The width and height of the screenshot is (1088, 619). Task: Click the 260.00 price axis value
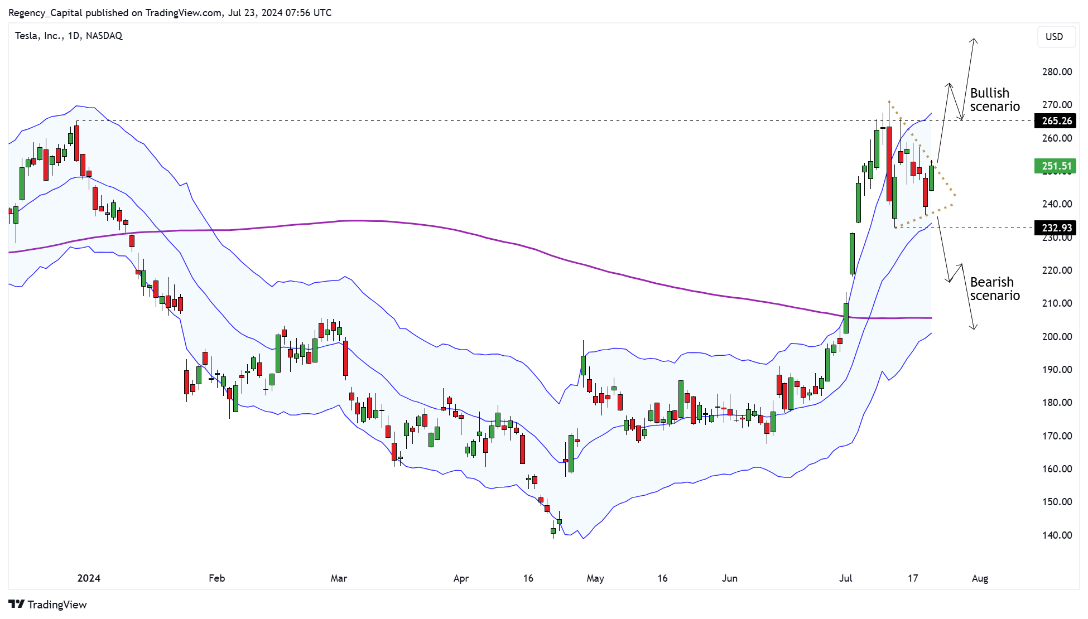click(1057, 138)
